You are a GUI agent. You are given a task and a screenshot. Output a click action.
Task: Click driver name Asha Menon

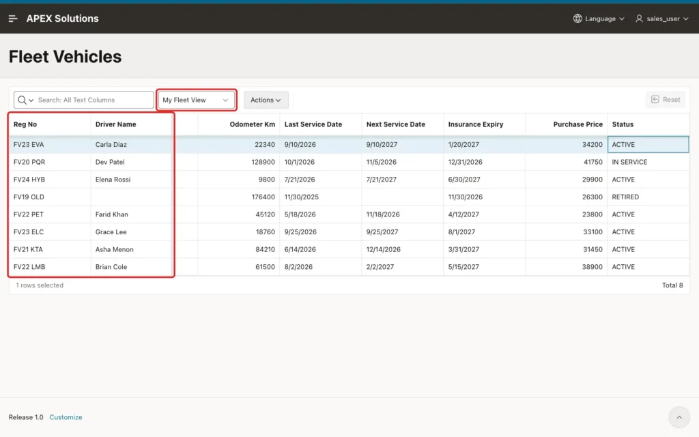point(114,249)
